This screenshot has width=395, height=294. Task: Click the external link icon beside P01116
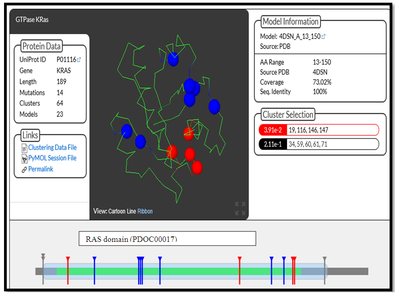click(x=79, y=59)
